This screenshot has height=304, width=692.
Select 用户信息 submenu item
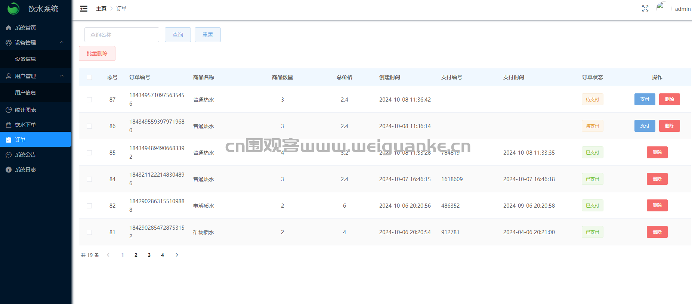(x=25, y=93)
